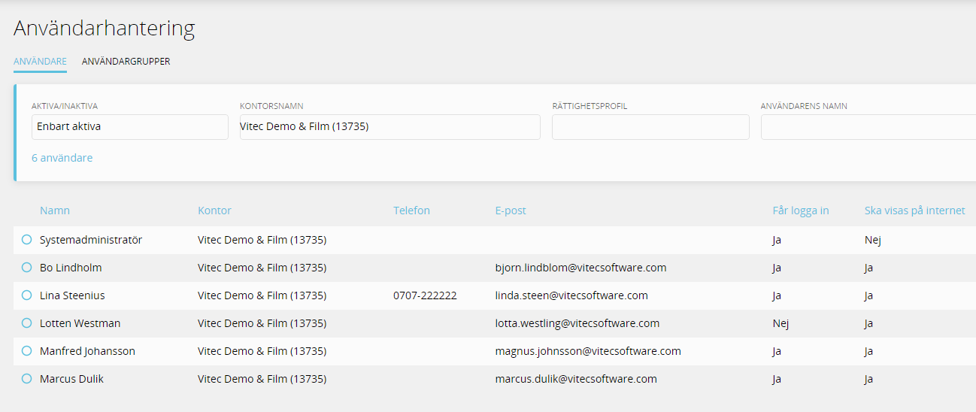
Task: Click email linda.steen@vitecsoftware.com
Action: coord(571,295)
